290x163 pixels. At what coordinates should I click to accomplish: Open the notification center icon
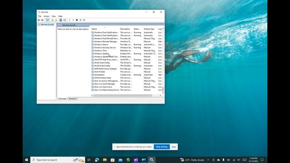point(262,160)
